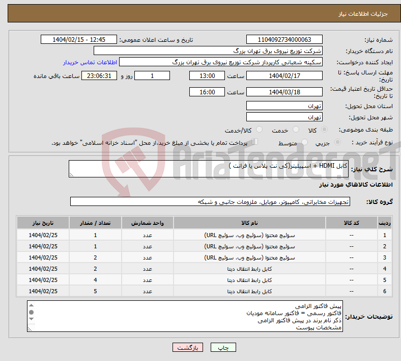The height and width of the screenshot is (361, 401).
Task: Click row 6 item name کابل رابط انتقال دیتا
Action: tap(249, 291)
